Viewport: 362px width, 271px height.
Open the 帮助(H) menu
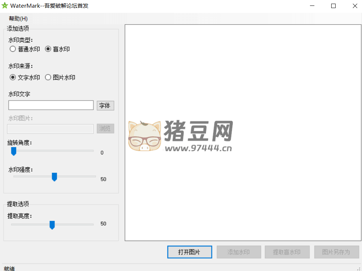click(x=18, y=19)
